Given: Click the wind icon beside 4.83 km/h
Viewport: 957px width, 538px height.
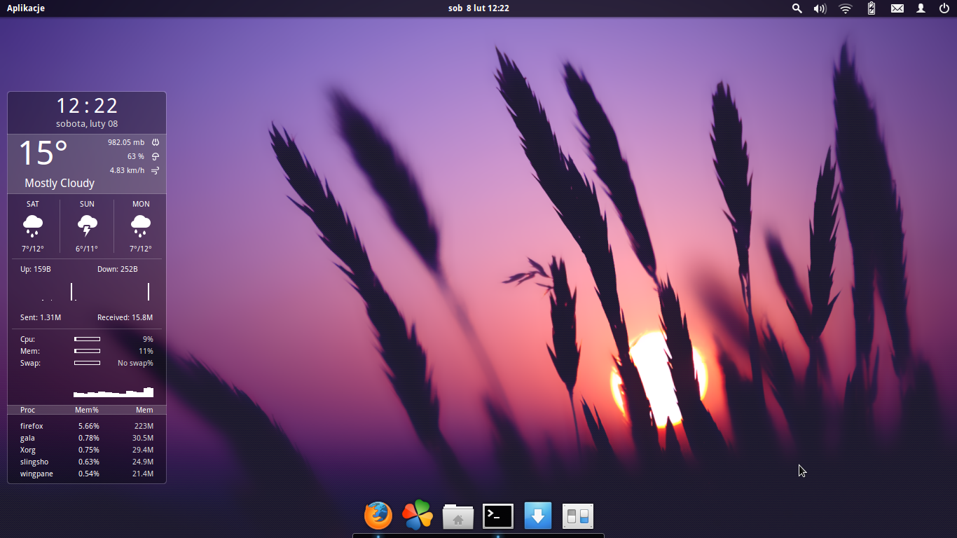Looking at the screenshot, I should coord(156,170).
